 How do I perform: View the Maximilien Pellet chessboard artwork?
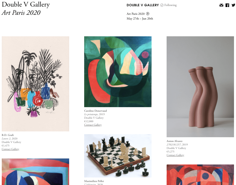point(118,156)
